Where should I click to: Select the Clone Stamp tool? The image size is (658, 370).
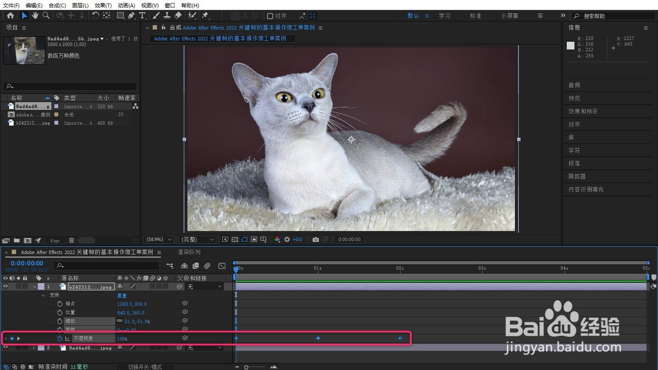pos(167,16)
